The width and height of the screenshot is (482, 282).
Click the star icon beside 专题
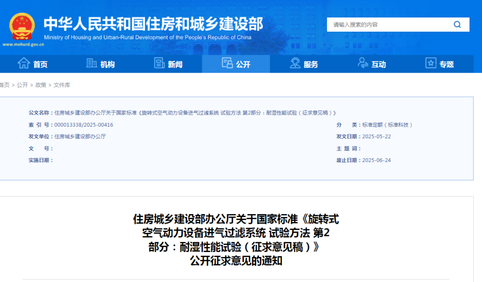point(431,63)
